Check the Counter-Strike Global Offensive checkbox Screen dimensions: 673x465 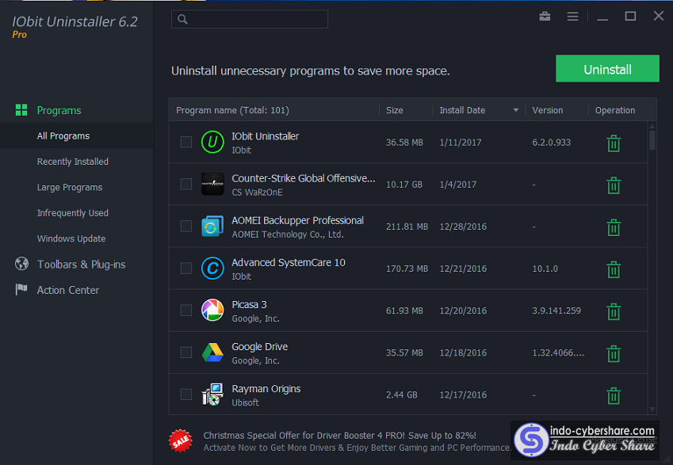click(185, 184)
